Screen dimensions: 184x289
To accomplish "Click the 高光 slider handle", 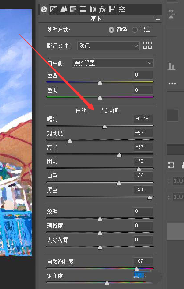I will (x=119, y=155).
